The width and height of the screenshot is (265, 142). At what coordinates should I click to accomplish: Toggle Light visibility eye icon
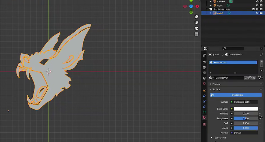(257, 6)
